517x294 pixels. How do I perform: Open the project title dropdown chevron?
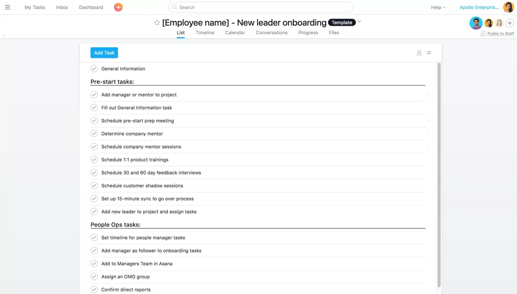pos(359,22)
